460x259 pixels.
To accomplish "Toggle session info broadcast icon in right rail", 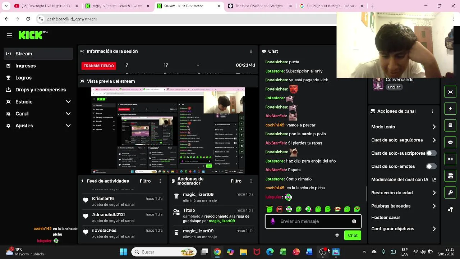I will coord(450,159).
